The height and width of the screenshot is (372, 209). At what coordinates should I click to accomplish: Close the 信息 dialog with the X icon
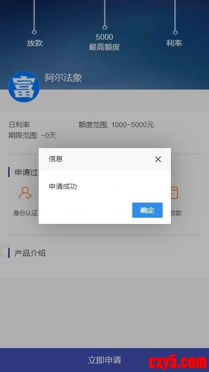click(158, 159)
